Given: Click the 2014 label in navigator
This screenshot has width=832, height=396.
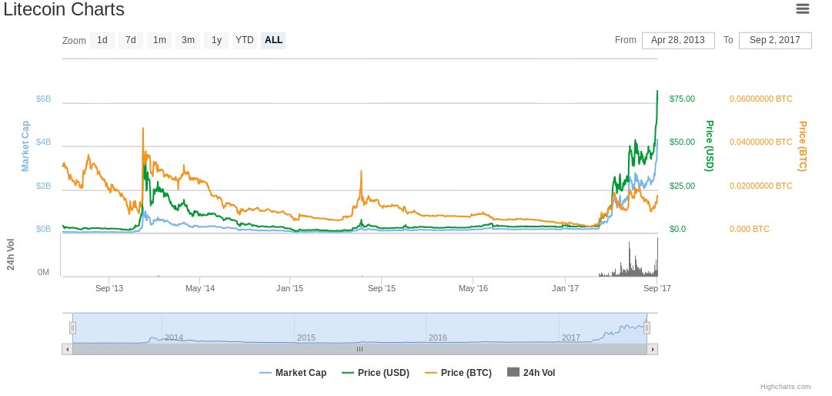Looking at the screenshot, I should [x=174, y=337].
